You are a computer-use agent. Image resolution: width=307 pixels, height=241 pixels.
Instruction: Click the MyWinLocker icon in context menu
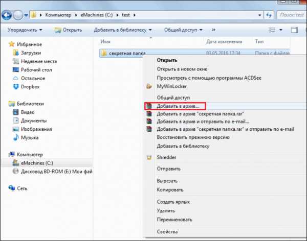click(149, 86)
